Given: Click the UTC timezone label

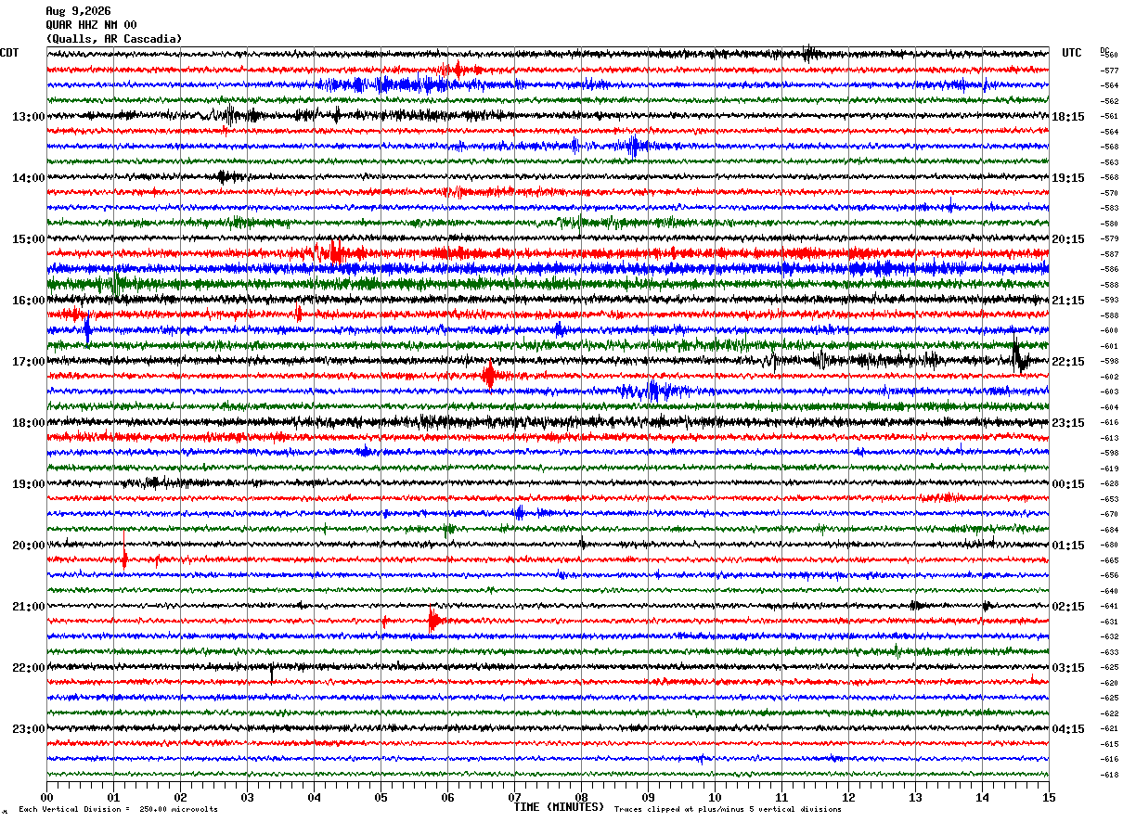Looking at the screenshot, I should [1072, 53].
